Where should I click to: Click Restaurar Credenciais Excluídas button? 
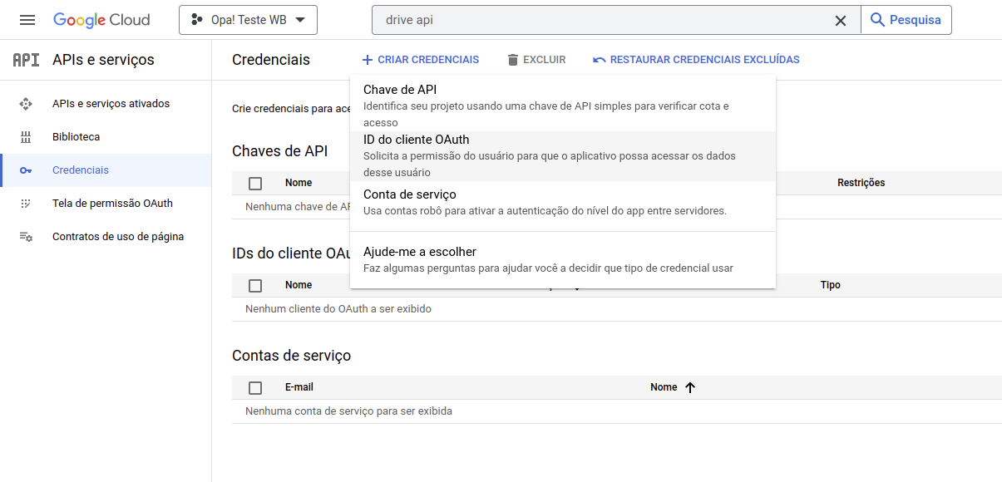pyautogui.click(x=696, y=60)
